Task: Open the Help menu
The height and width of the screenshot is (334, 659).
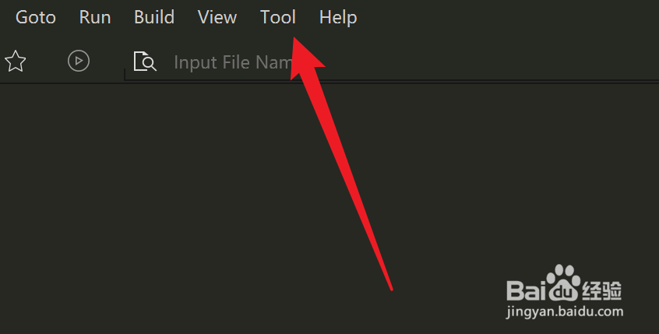Action: pos(338,17)
